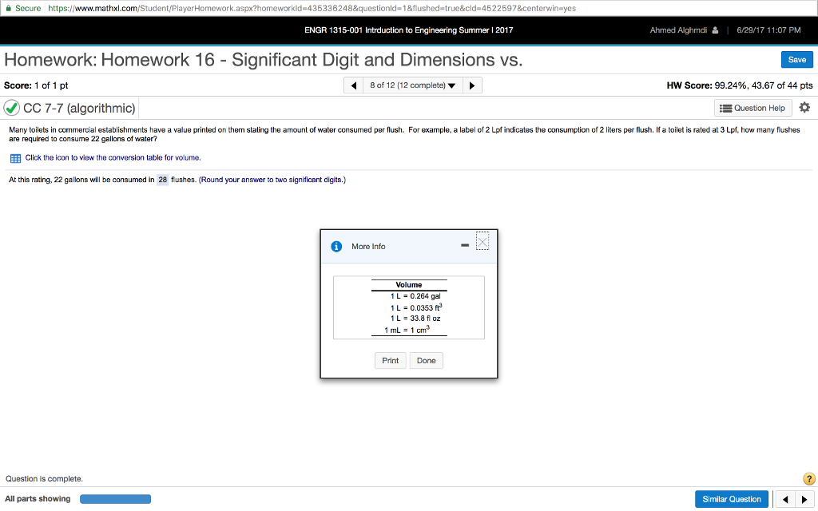Viewport: 818px width, 511px height.
Task: Click the bottom-right previous arrow
Action: (785, 500)
